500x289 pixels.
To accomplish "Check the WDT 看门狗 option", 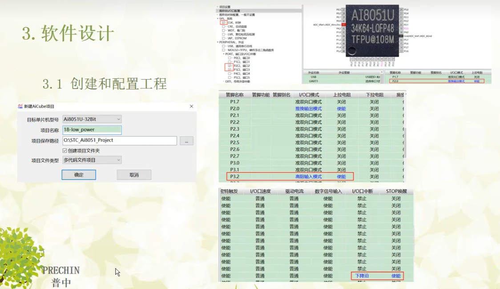I will tap(223, 31).
